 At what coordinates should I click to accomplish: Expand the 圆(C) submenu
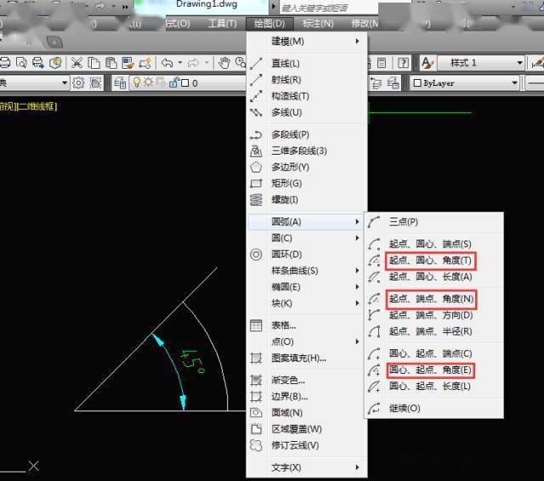(x=307, y=238)
